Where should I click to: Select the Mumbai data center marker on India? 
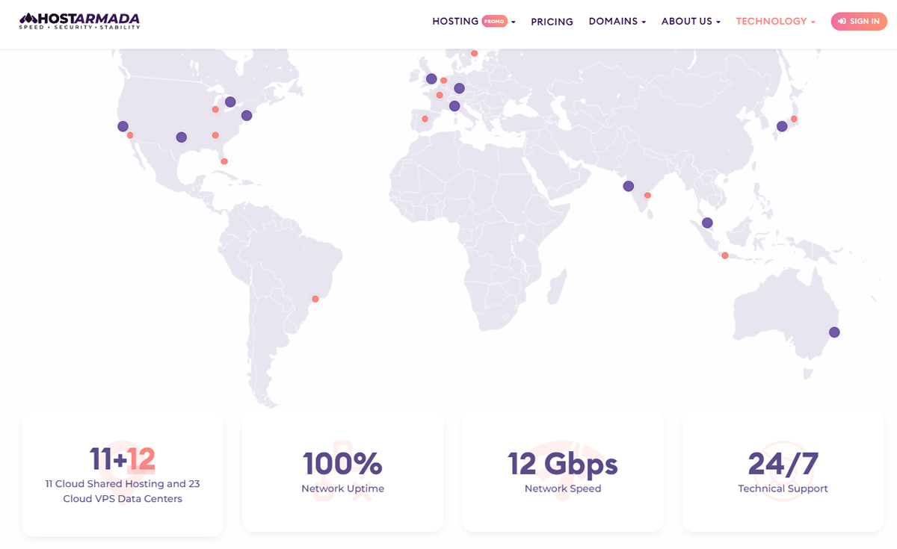[x=628, y=186]
